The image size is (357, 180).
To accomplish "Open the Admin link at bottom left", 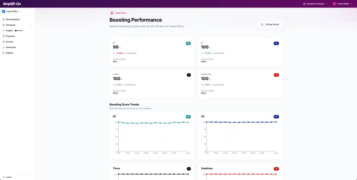I will pyautogui.click(x=9, y=177).
